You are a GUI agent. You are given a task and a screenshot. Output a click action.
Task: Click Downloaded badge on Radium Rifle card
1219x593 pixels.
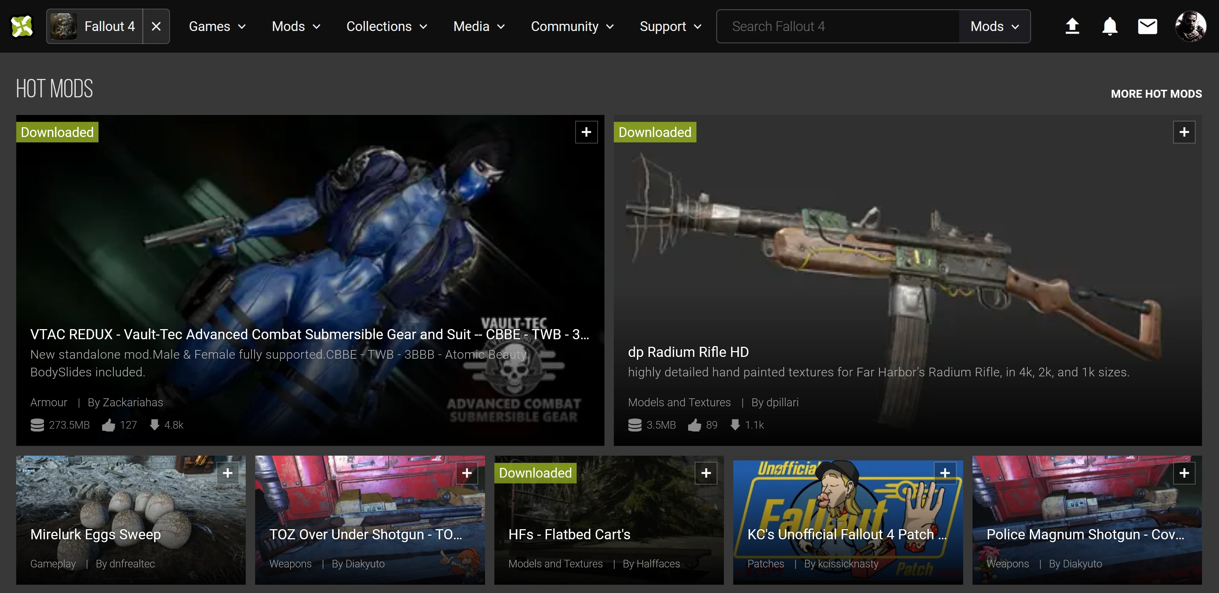click(655, 132)
